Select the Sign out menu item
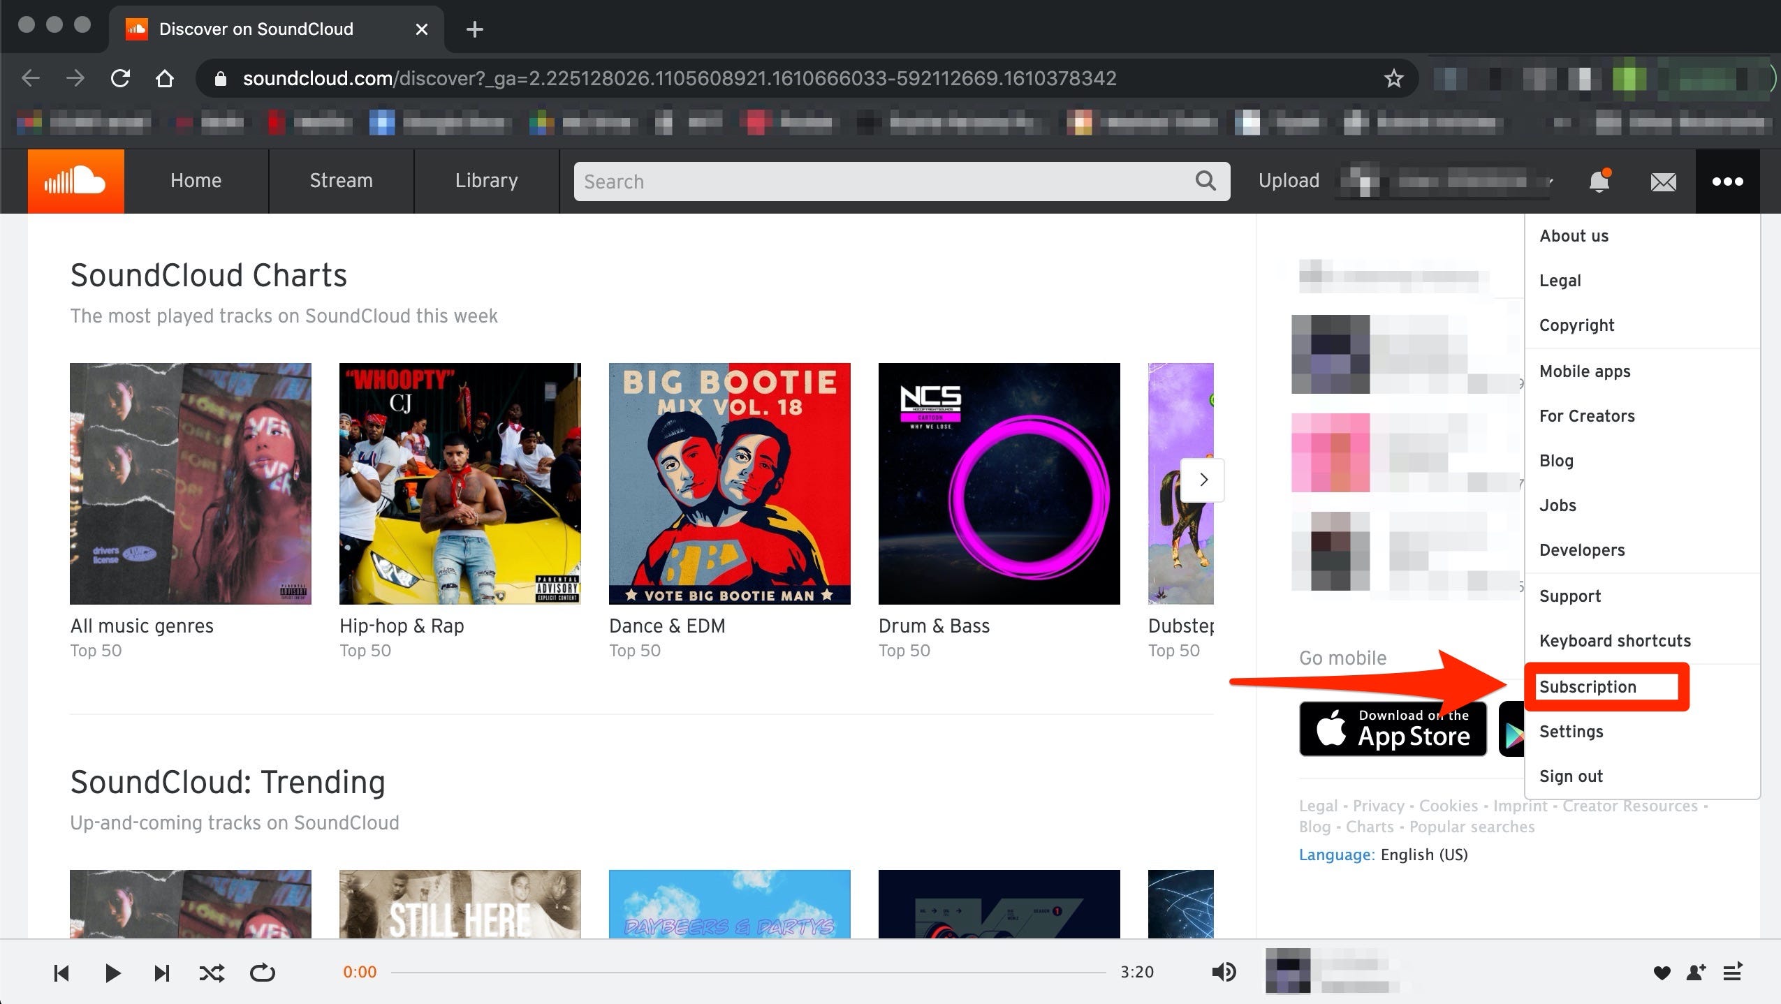The height and width of the screenshot is (1004, 1781). [1572, 775]
